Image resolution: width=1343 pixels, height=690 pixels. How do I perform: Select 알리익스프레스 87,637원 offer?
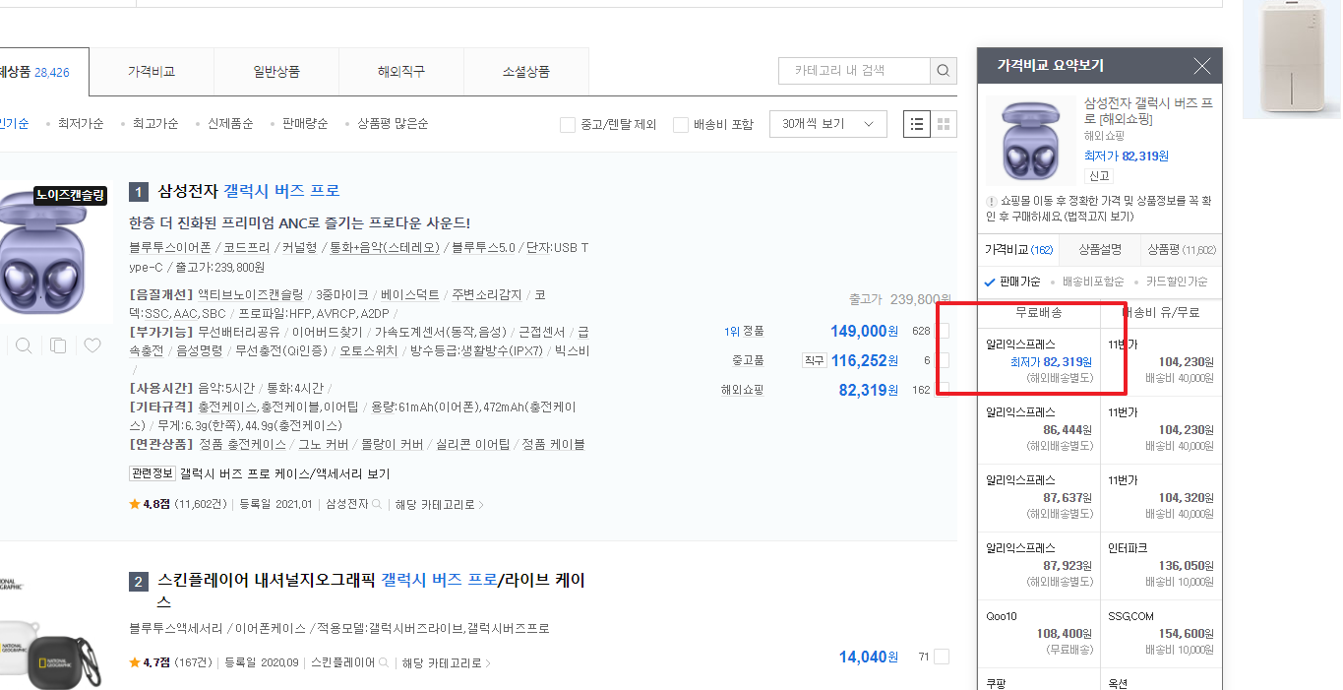[x=1040, y=498]
